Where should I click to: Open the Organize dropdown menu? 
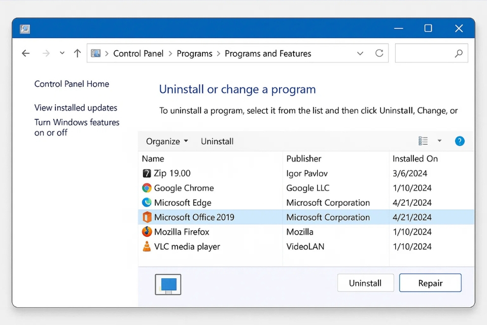coord(167,141)
